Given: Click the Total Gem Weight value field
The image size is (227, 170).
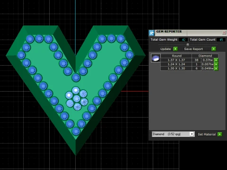Looking at the screenshot, I should click(x=183, y=40).
